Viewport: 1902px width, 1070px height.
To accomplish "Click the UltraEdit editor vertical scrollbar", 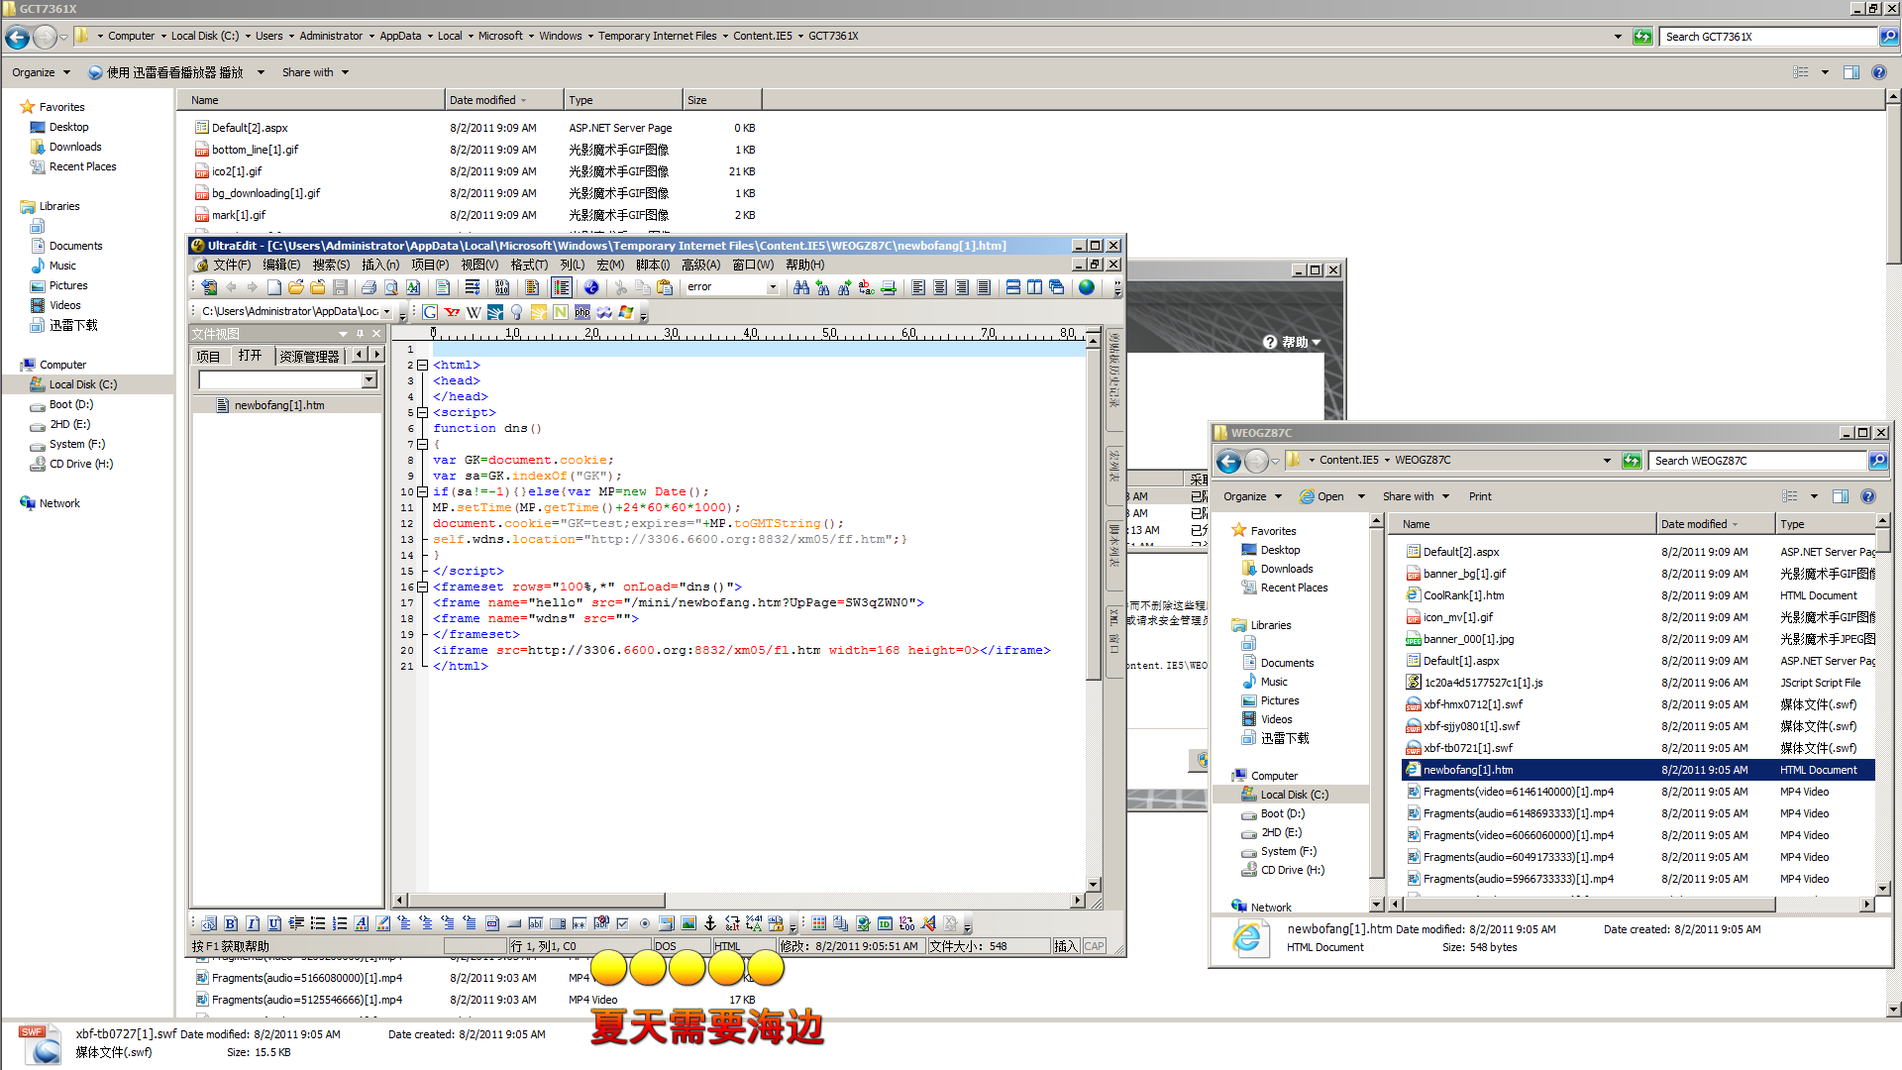I will [x=1093, y=610].
